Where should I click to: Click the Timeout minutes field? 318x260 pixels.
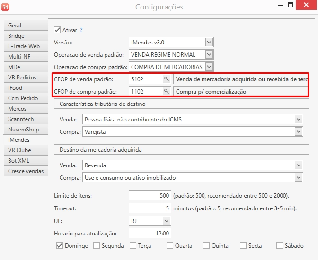[150, 208]
